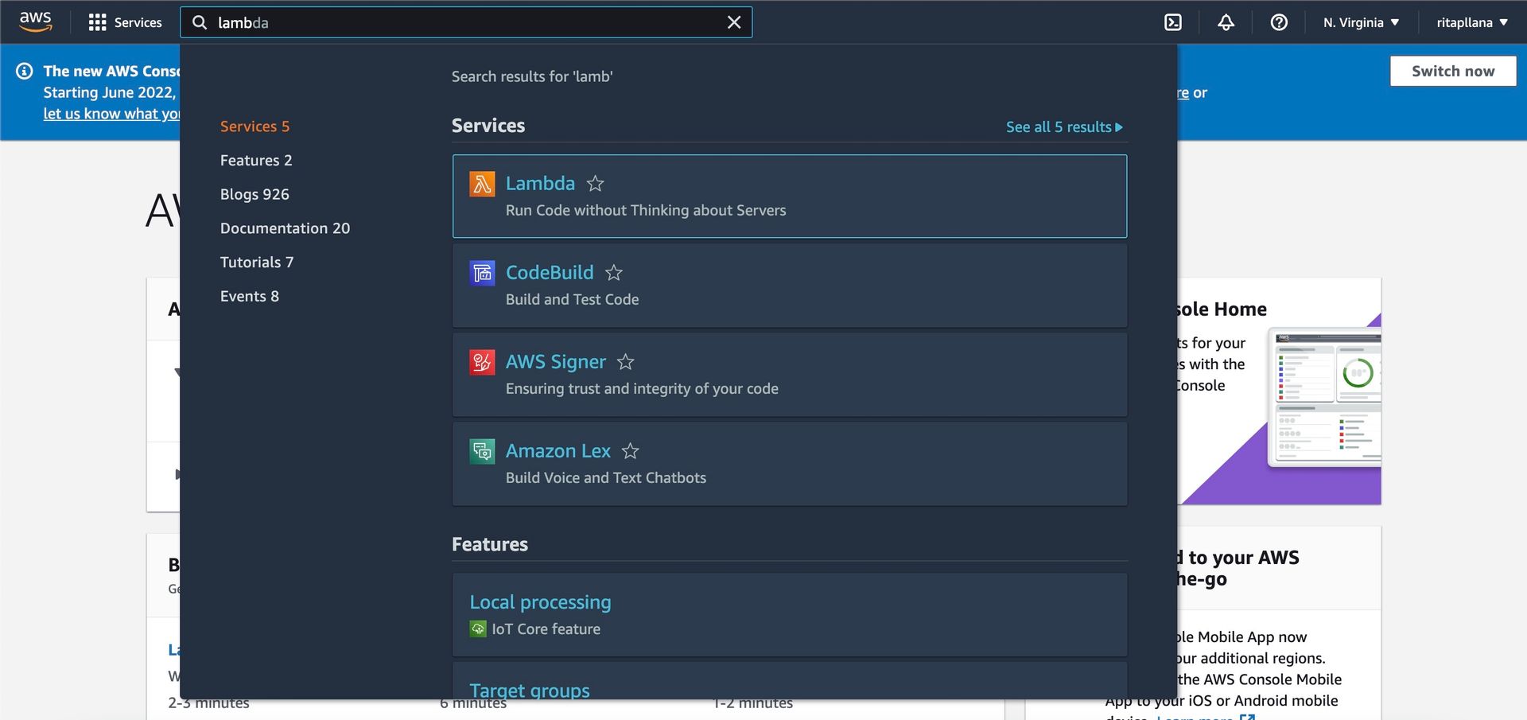The width and height of the screenshot is (1527, 720).
Task: Click the 'let us know what you' banner link
Action: click(x=111, y=114)
